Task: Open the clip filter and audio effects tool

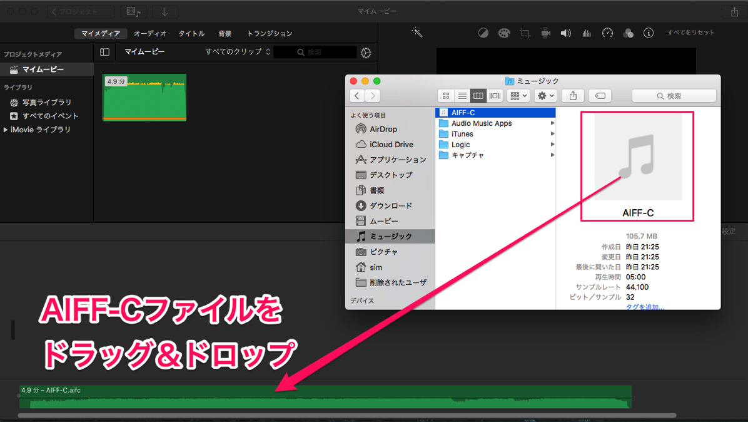Action: pyautogui.click(x=629, y=33)
